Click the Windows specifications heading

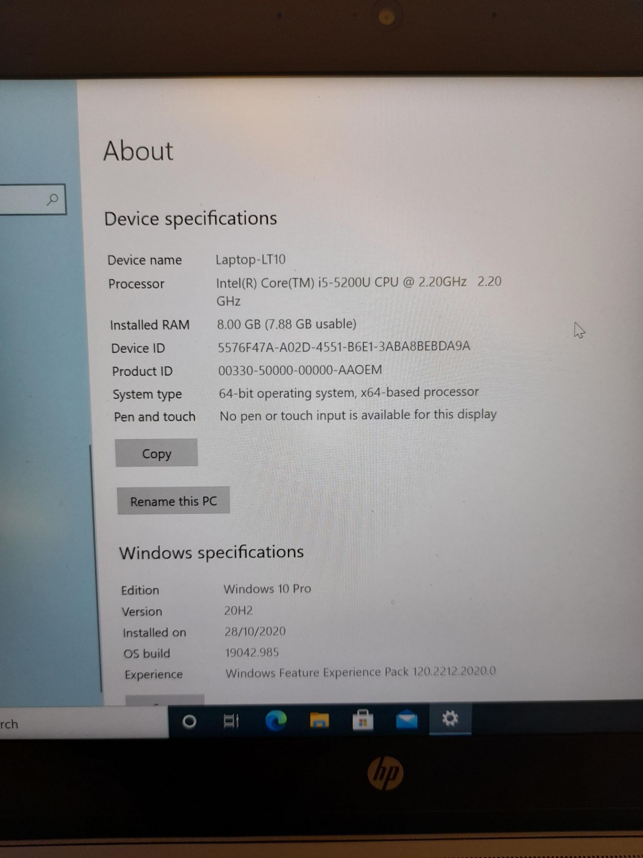211,552
